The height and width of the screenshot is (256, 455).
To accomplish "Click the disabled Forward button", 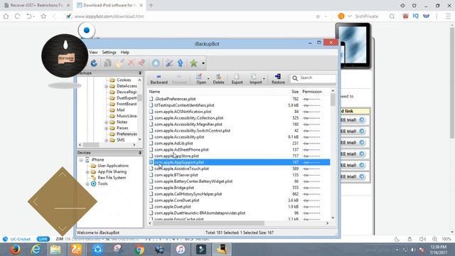I will tap(179, 79).
